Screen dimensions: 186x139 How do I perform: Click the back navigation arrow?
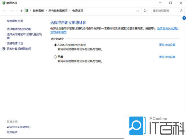[x=5, y=11]
